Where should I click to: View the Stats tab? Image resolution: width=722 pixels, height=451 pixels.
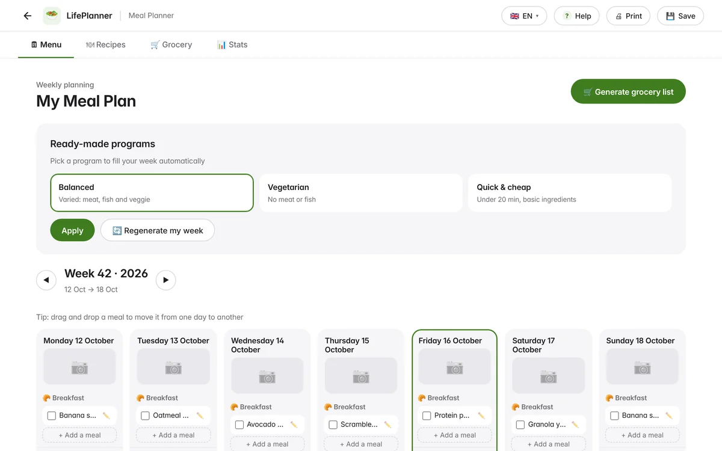[232, 44]
